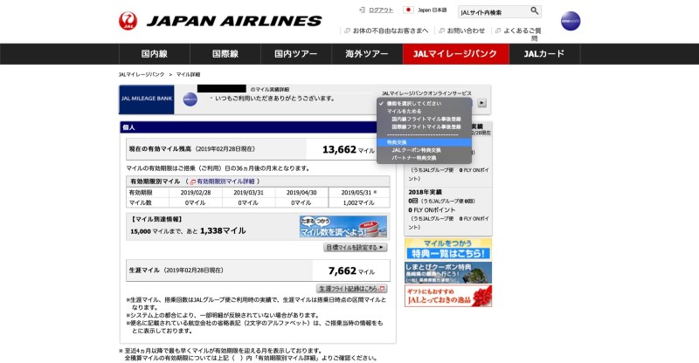This screenshot has width=699, height=363.
Task: Click the go arrow button next to service dropdown
Action: pyautogui.click(x=481, y=103)
